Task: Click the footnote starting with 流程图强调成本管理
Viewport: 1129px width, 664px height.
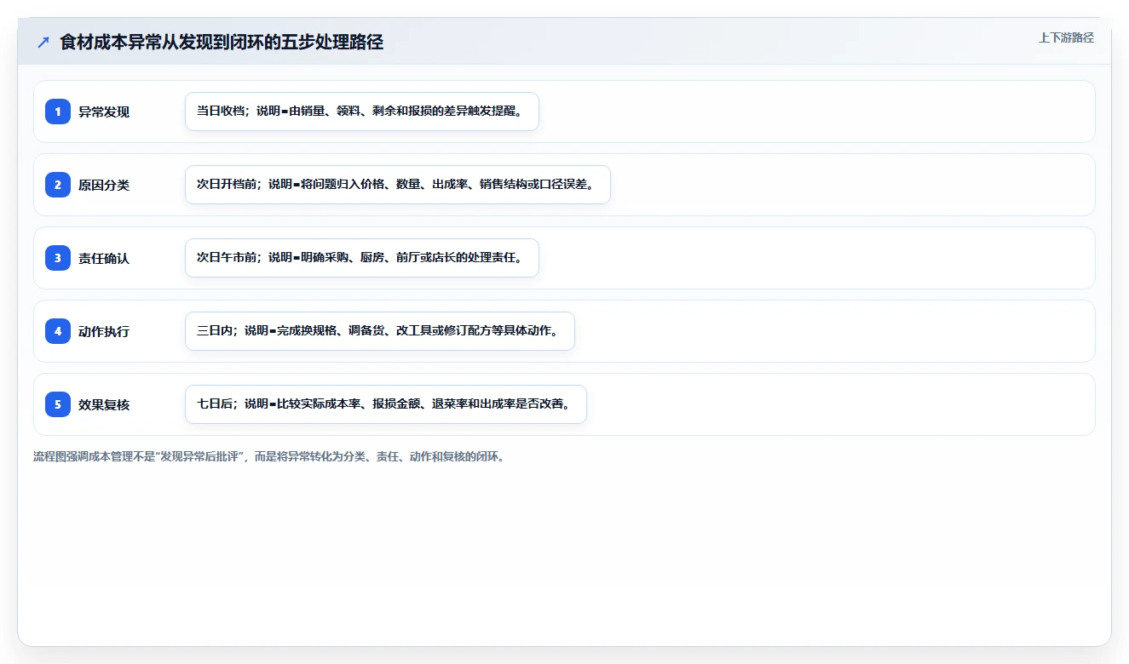Action: click(x=272, y=456)
